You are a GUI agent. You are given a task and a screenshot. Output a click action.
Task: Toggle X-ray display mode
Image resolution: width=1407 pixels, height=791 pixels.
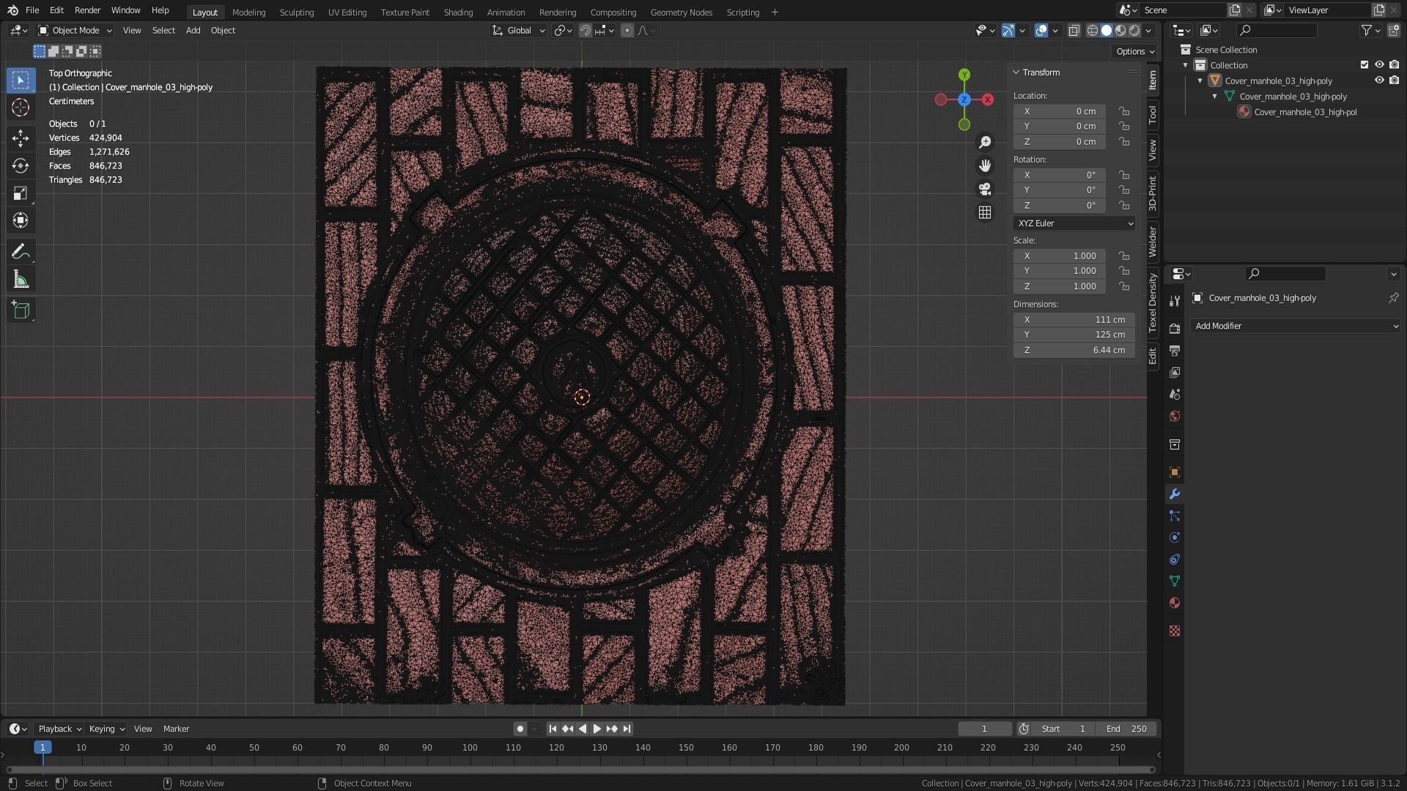1074,30
